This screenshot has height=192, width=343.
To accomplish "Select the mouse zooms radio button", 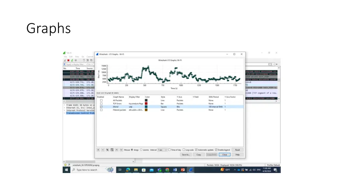I will [141, 150].
